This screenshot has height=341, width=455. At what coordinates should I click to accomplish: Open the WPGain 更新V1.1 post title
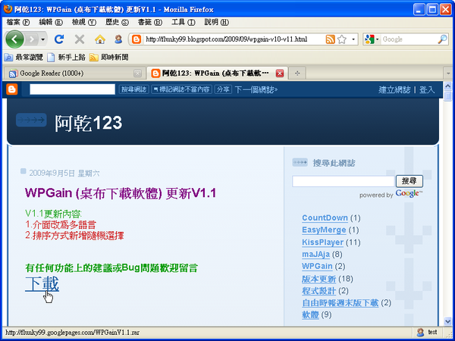point(121,193)
